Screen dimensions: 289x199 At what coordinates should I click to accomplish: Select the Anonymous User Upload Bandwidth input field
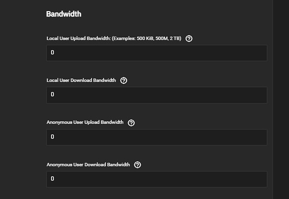click(x=157, y=137)
